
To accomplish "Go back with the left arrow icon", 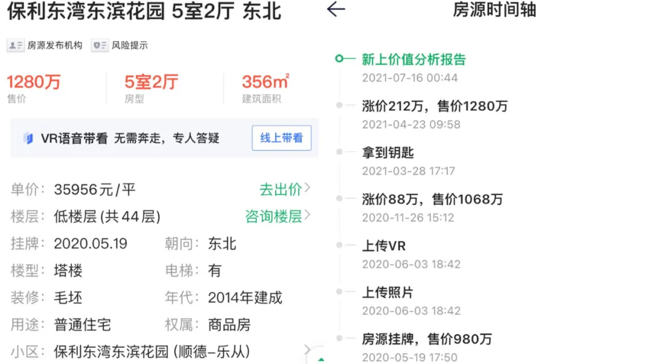I will point(335,9).
